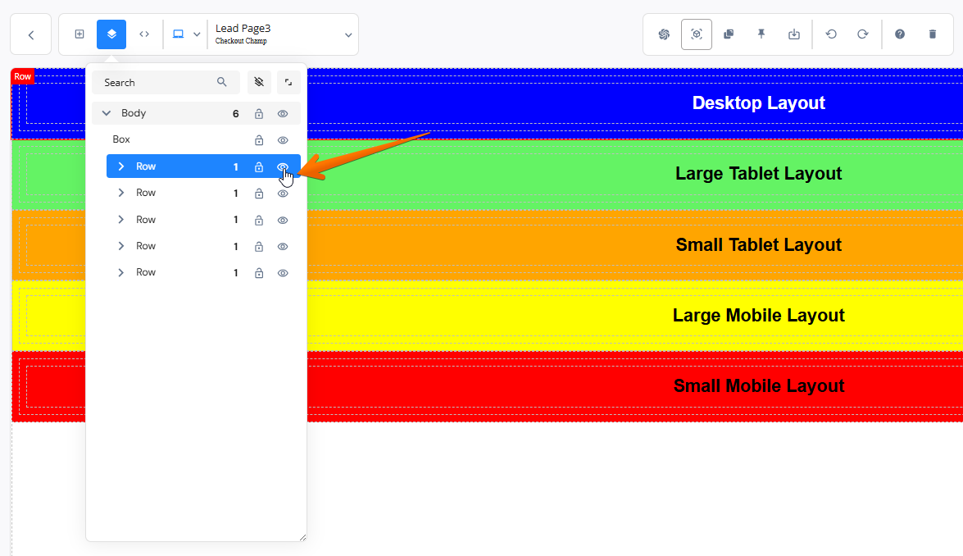Click the redo arrow
Viewport: 963px width, 556px height.
click(863, 34)
